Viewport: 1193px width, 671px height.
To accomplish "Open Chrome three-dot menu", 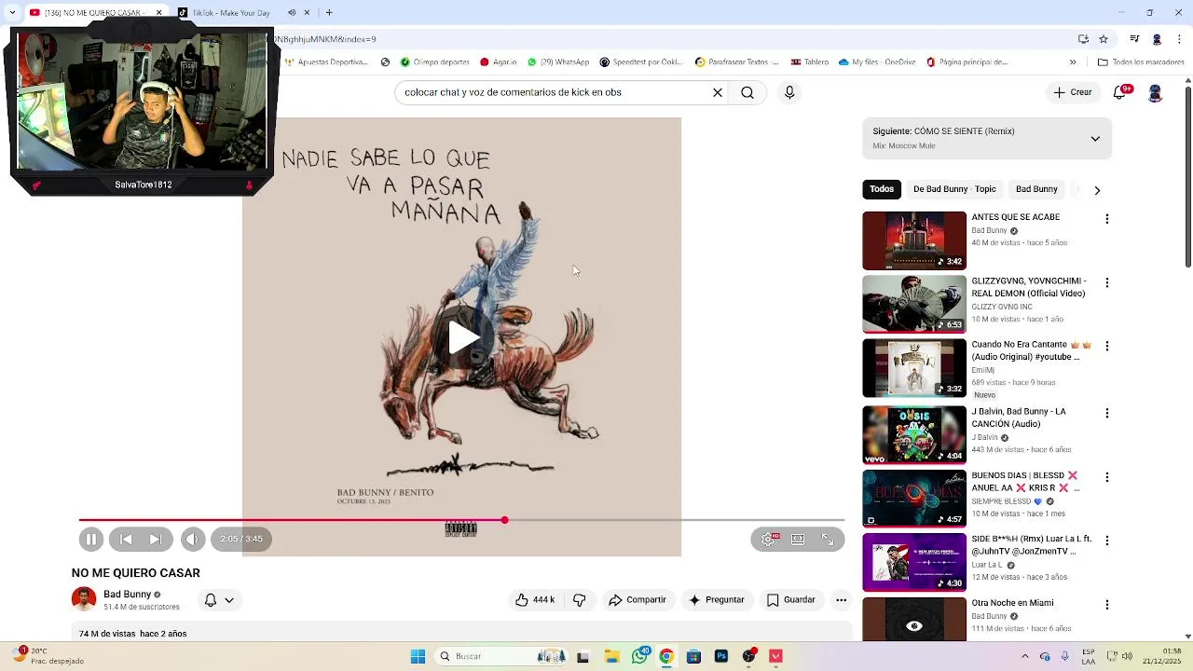I will point(1178,39).
